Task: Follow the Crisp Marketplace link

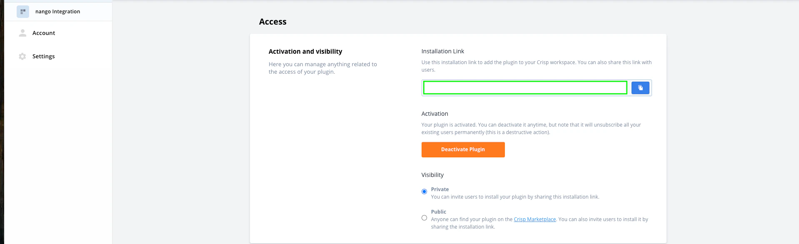Action: click(534, 219)
